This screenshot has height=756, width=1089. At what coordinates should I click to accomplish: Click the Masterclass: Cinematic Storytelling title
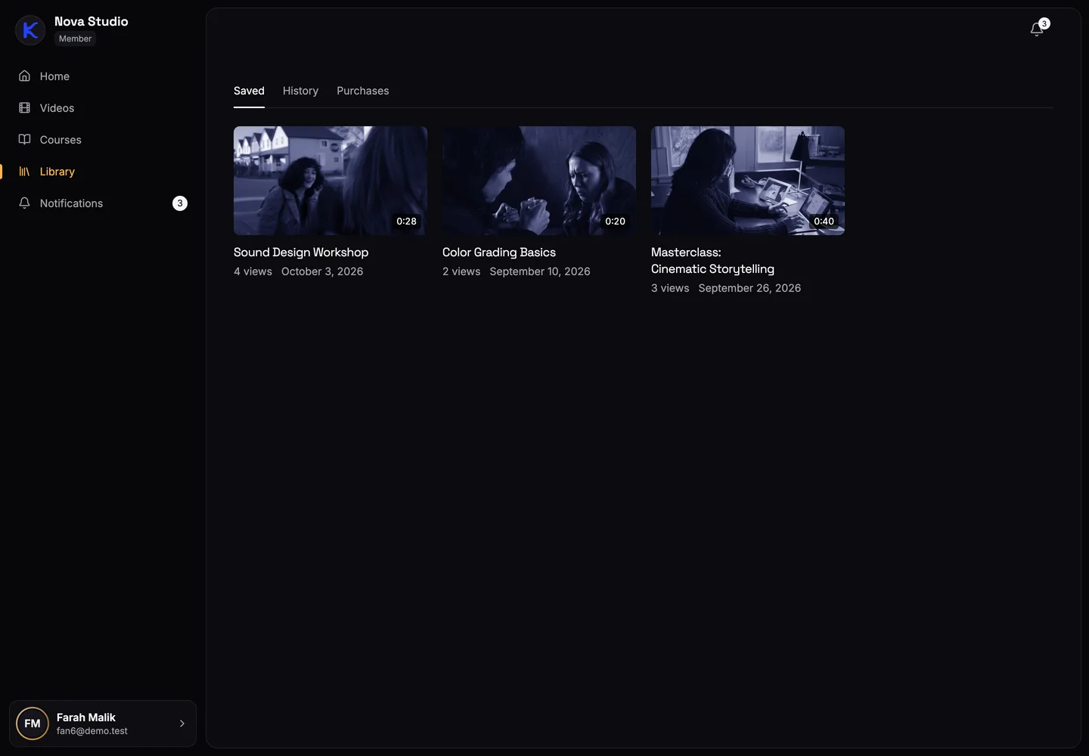click(712, 261)
